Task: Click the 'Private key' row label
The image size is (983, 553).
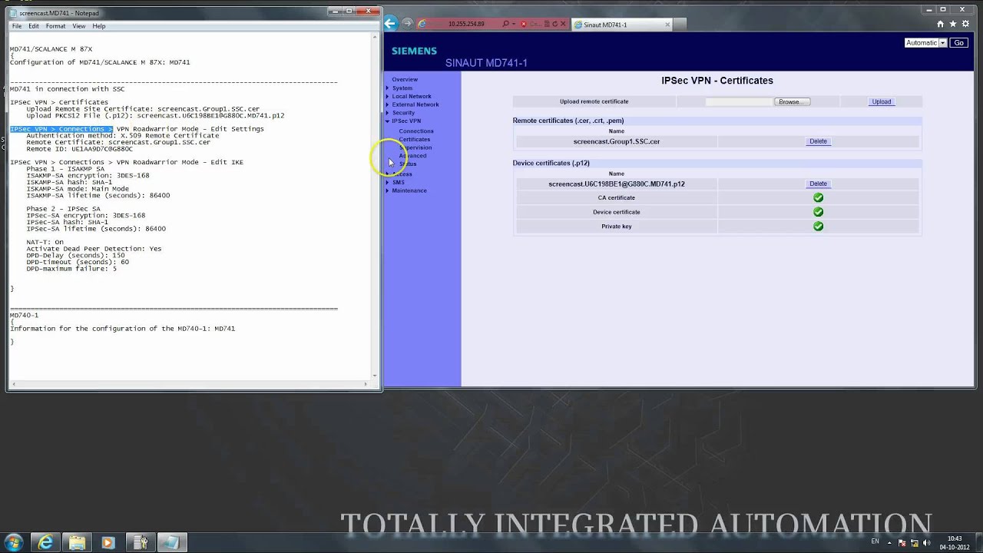Action: pos(616,227)
